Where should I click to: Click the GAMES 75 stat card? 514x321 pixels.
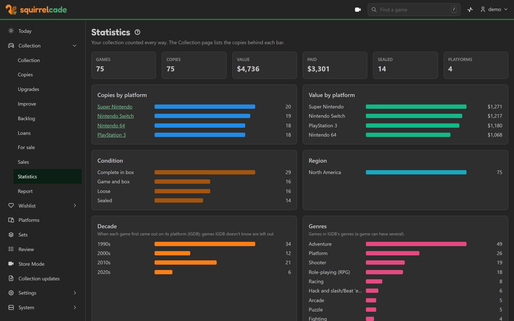[x=124, y=65]
